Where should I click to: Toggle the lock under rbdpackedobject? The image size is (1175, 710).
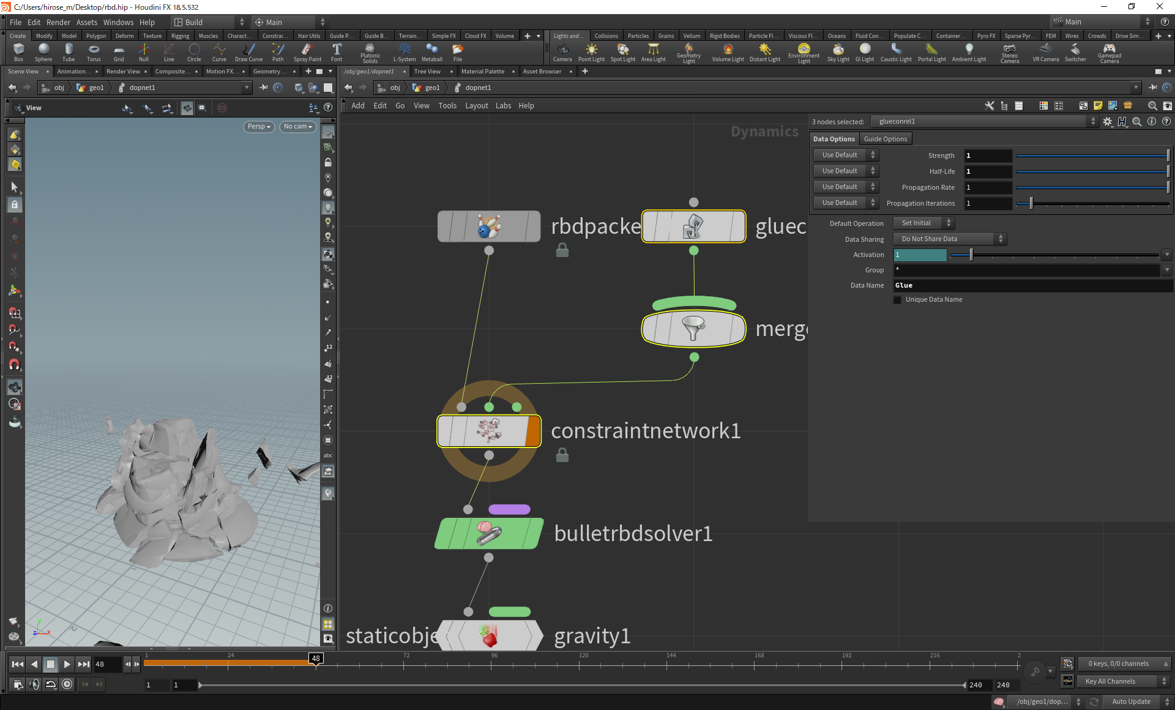click(x=562, y=250)
